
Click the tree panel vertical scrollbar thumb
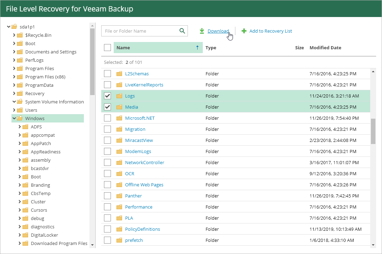[92, 62]
